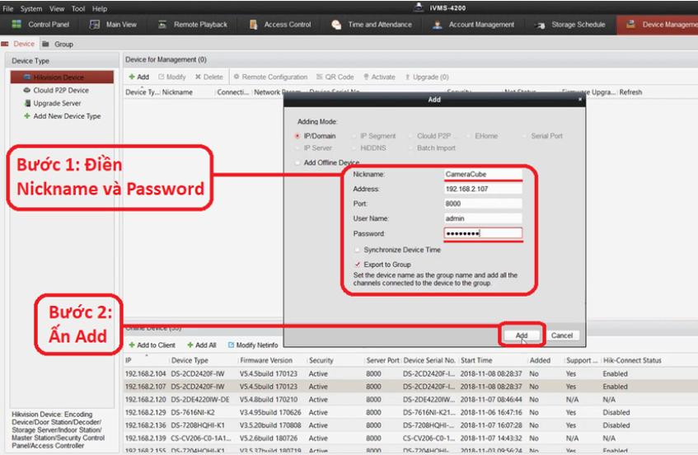Click Add to Client button
The image size is (698, 455).
(152, 345)
